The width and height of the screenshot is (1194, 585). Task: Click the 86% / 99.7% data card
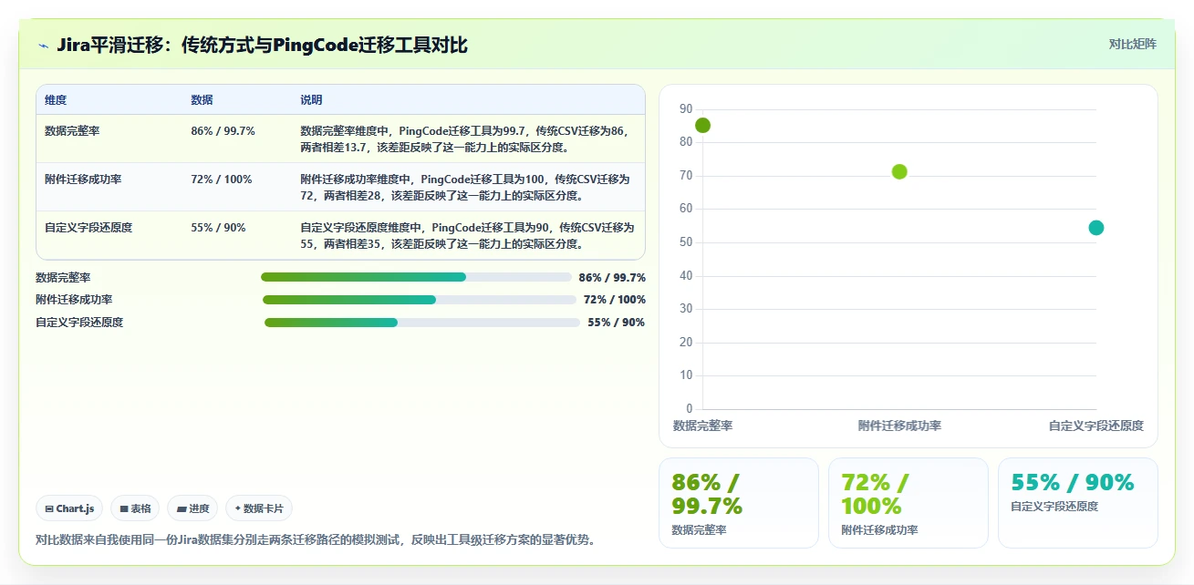[739, 503]
